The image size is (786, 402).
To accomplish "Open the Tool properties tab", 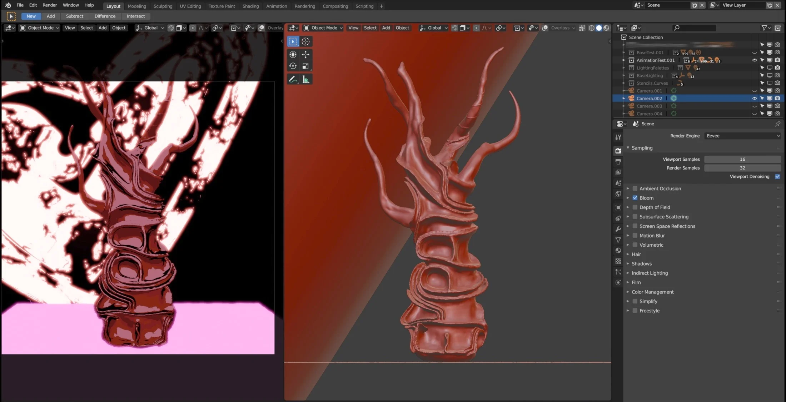I will click(618, 137).
